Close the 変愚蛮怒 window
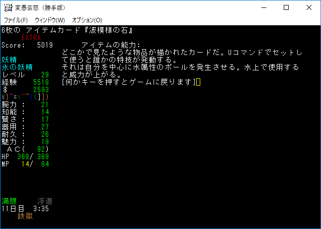The height and width of the screenshot is (229, 321). [x=309, y=7]
